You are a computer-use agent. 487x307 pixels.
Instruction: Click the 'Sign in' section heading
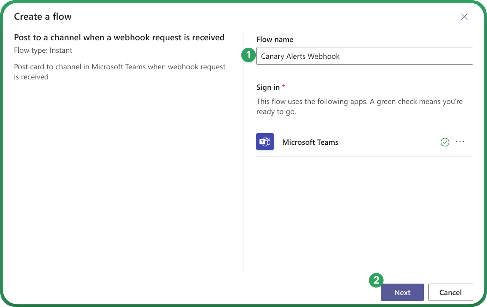[268, 87]
